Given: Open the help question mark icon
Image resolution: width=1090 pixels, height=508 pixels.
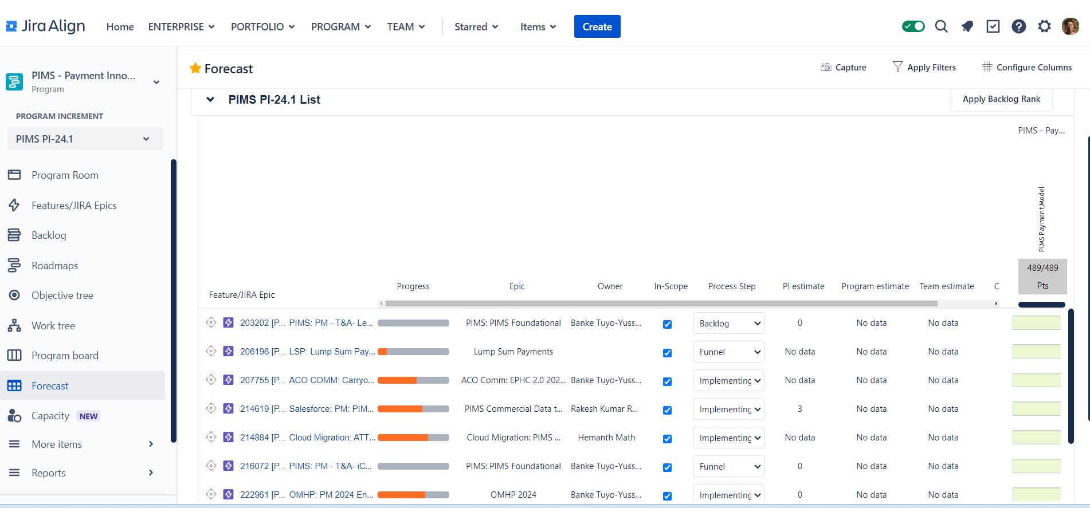Looking at the screenshot, I should point(1018,26).
